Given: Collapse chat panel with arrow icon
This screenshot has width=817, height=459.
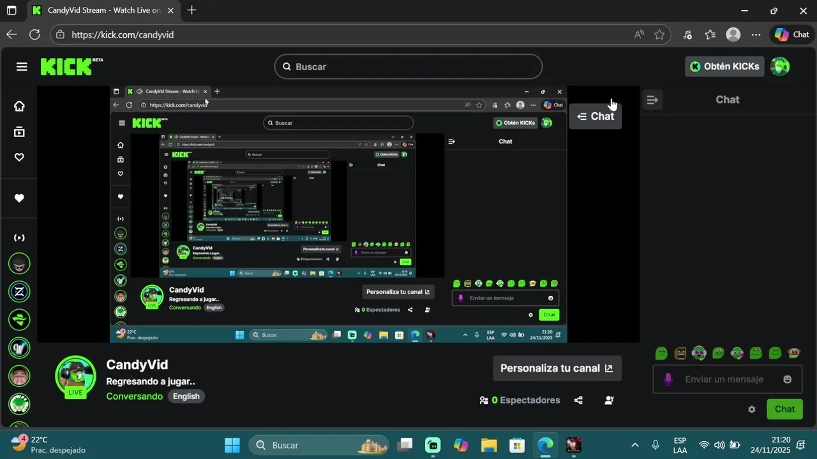Looking at the screenshot, I should [x=652, y=100].
